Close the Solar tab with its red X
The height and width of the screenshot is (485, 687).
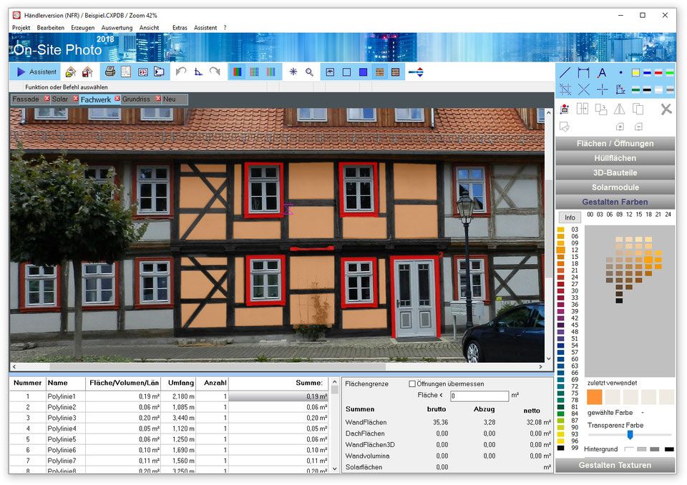75,99
